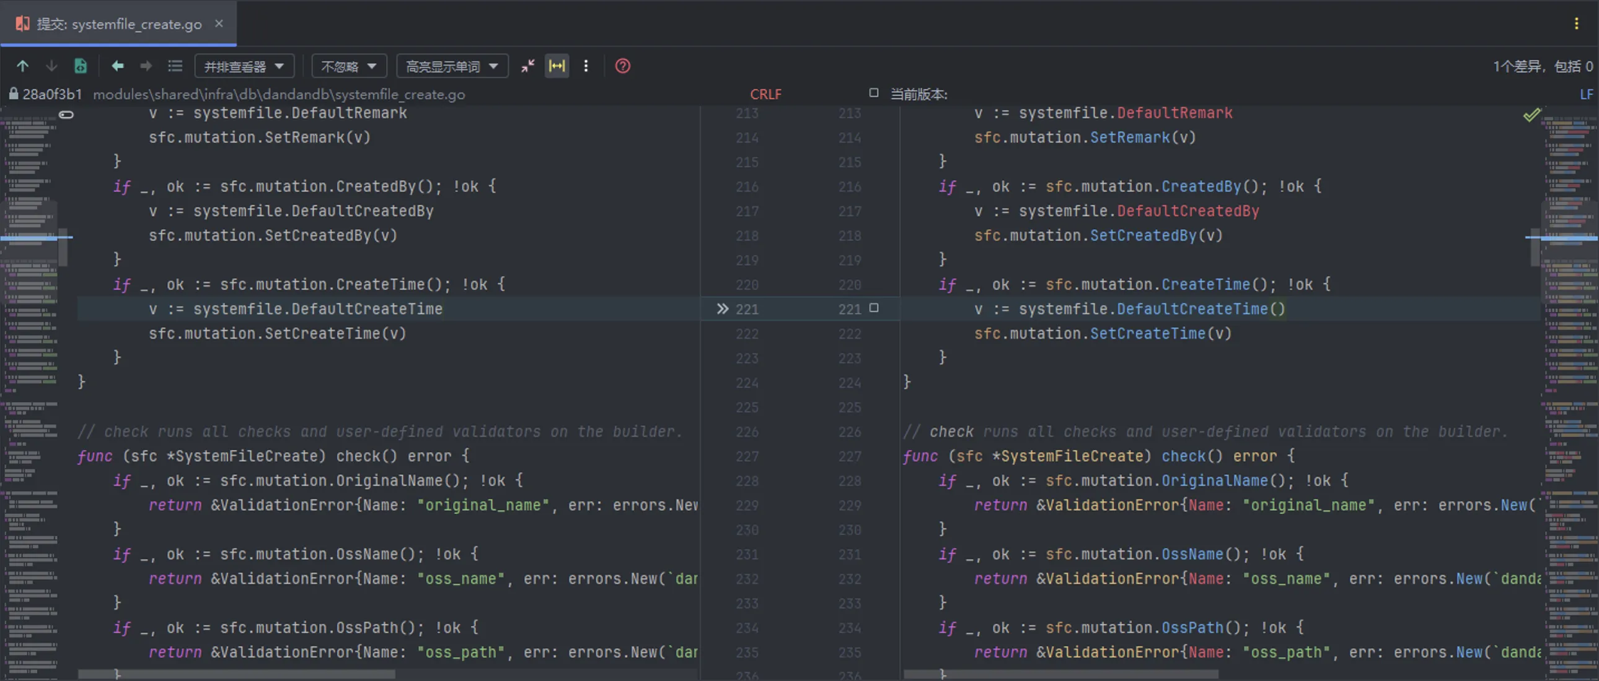
Task: Select the 提交: systemfile_create.go tab
Action: point(118,24)
